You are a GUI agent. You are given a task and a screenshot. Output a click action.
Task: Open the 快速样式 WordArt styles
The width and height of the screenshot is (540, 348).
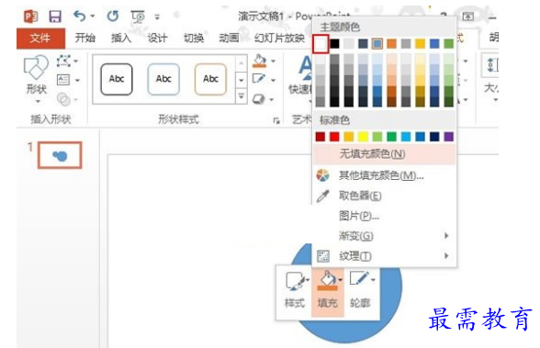point(301,79)
